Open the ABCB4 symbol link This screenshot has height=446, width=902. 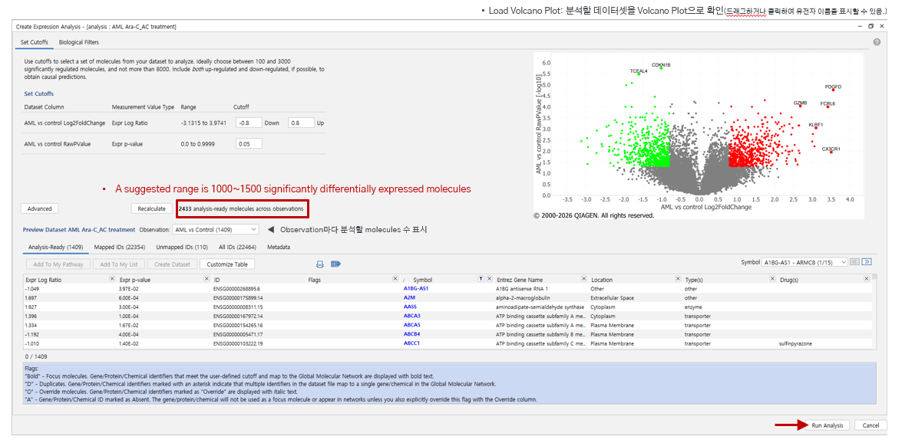point(412,334)
